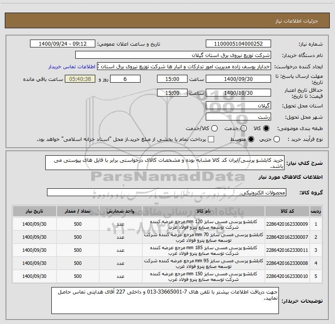
Task: Toggle the اسناد خزانه اسلامی payment checkbox
Action: (211, 139)
